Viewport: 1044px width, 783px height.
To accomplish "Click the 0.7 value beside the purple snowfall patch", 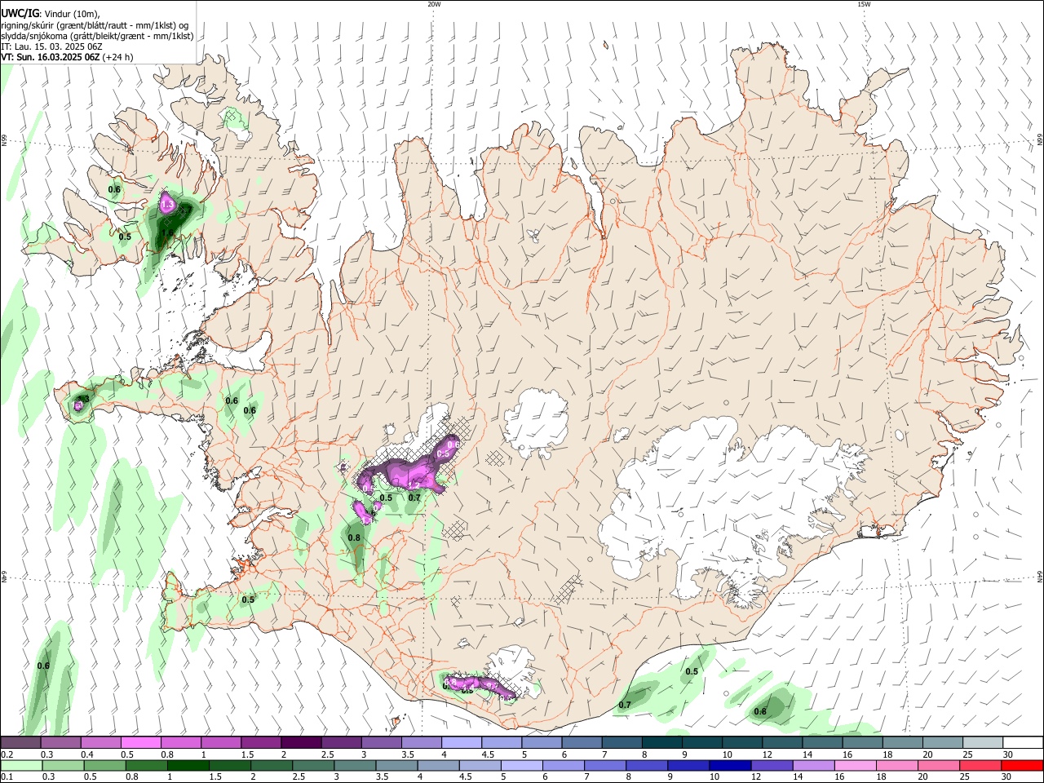I will click(x=414, y=498).
